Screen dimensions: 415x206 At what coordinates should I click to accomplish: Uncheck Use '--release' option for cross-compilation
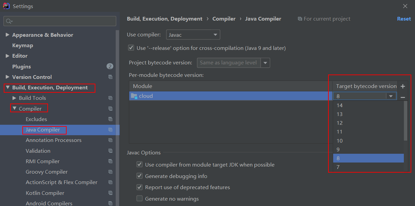(131, 48)
